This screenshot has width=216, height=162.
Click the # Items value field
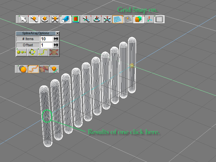pos(46,39)
